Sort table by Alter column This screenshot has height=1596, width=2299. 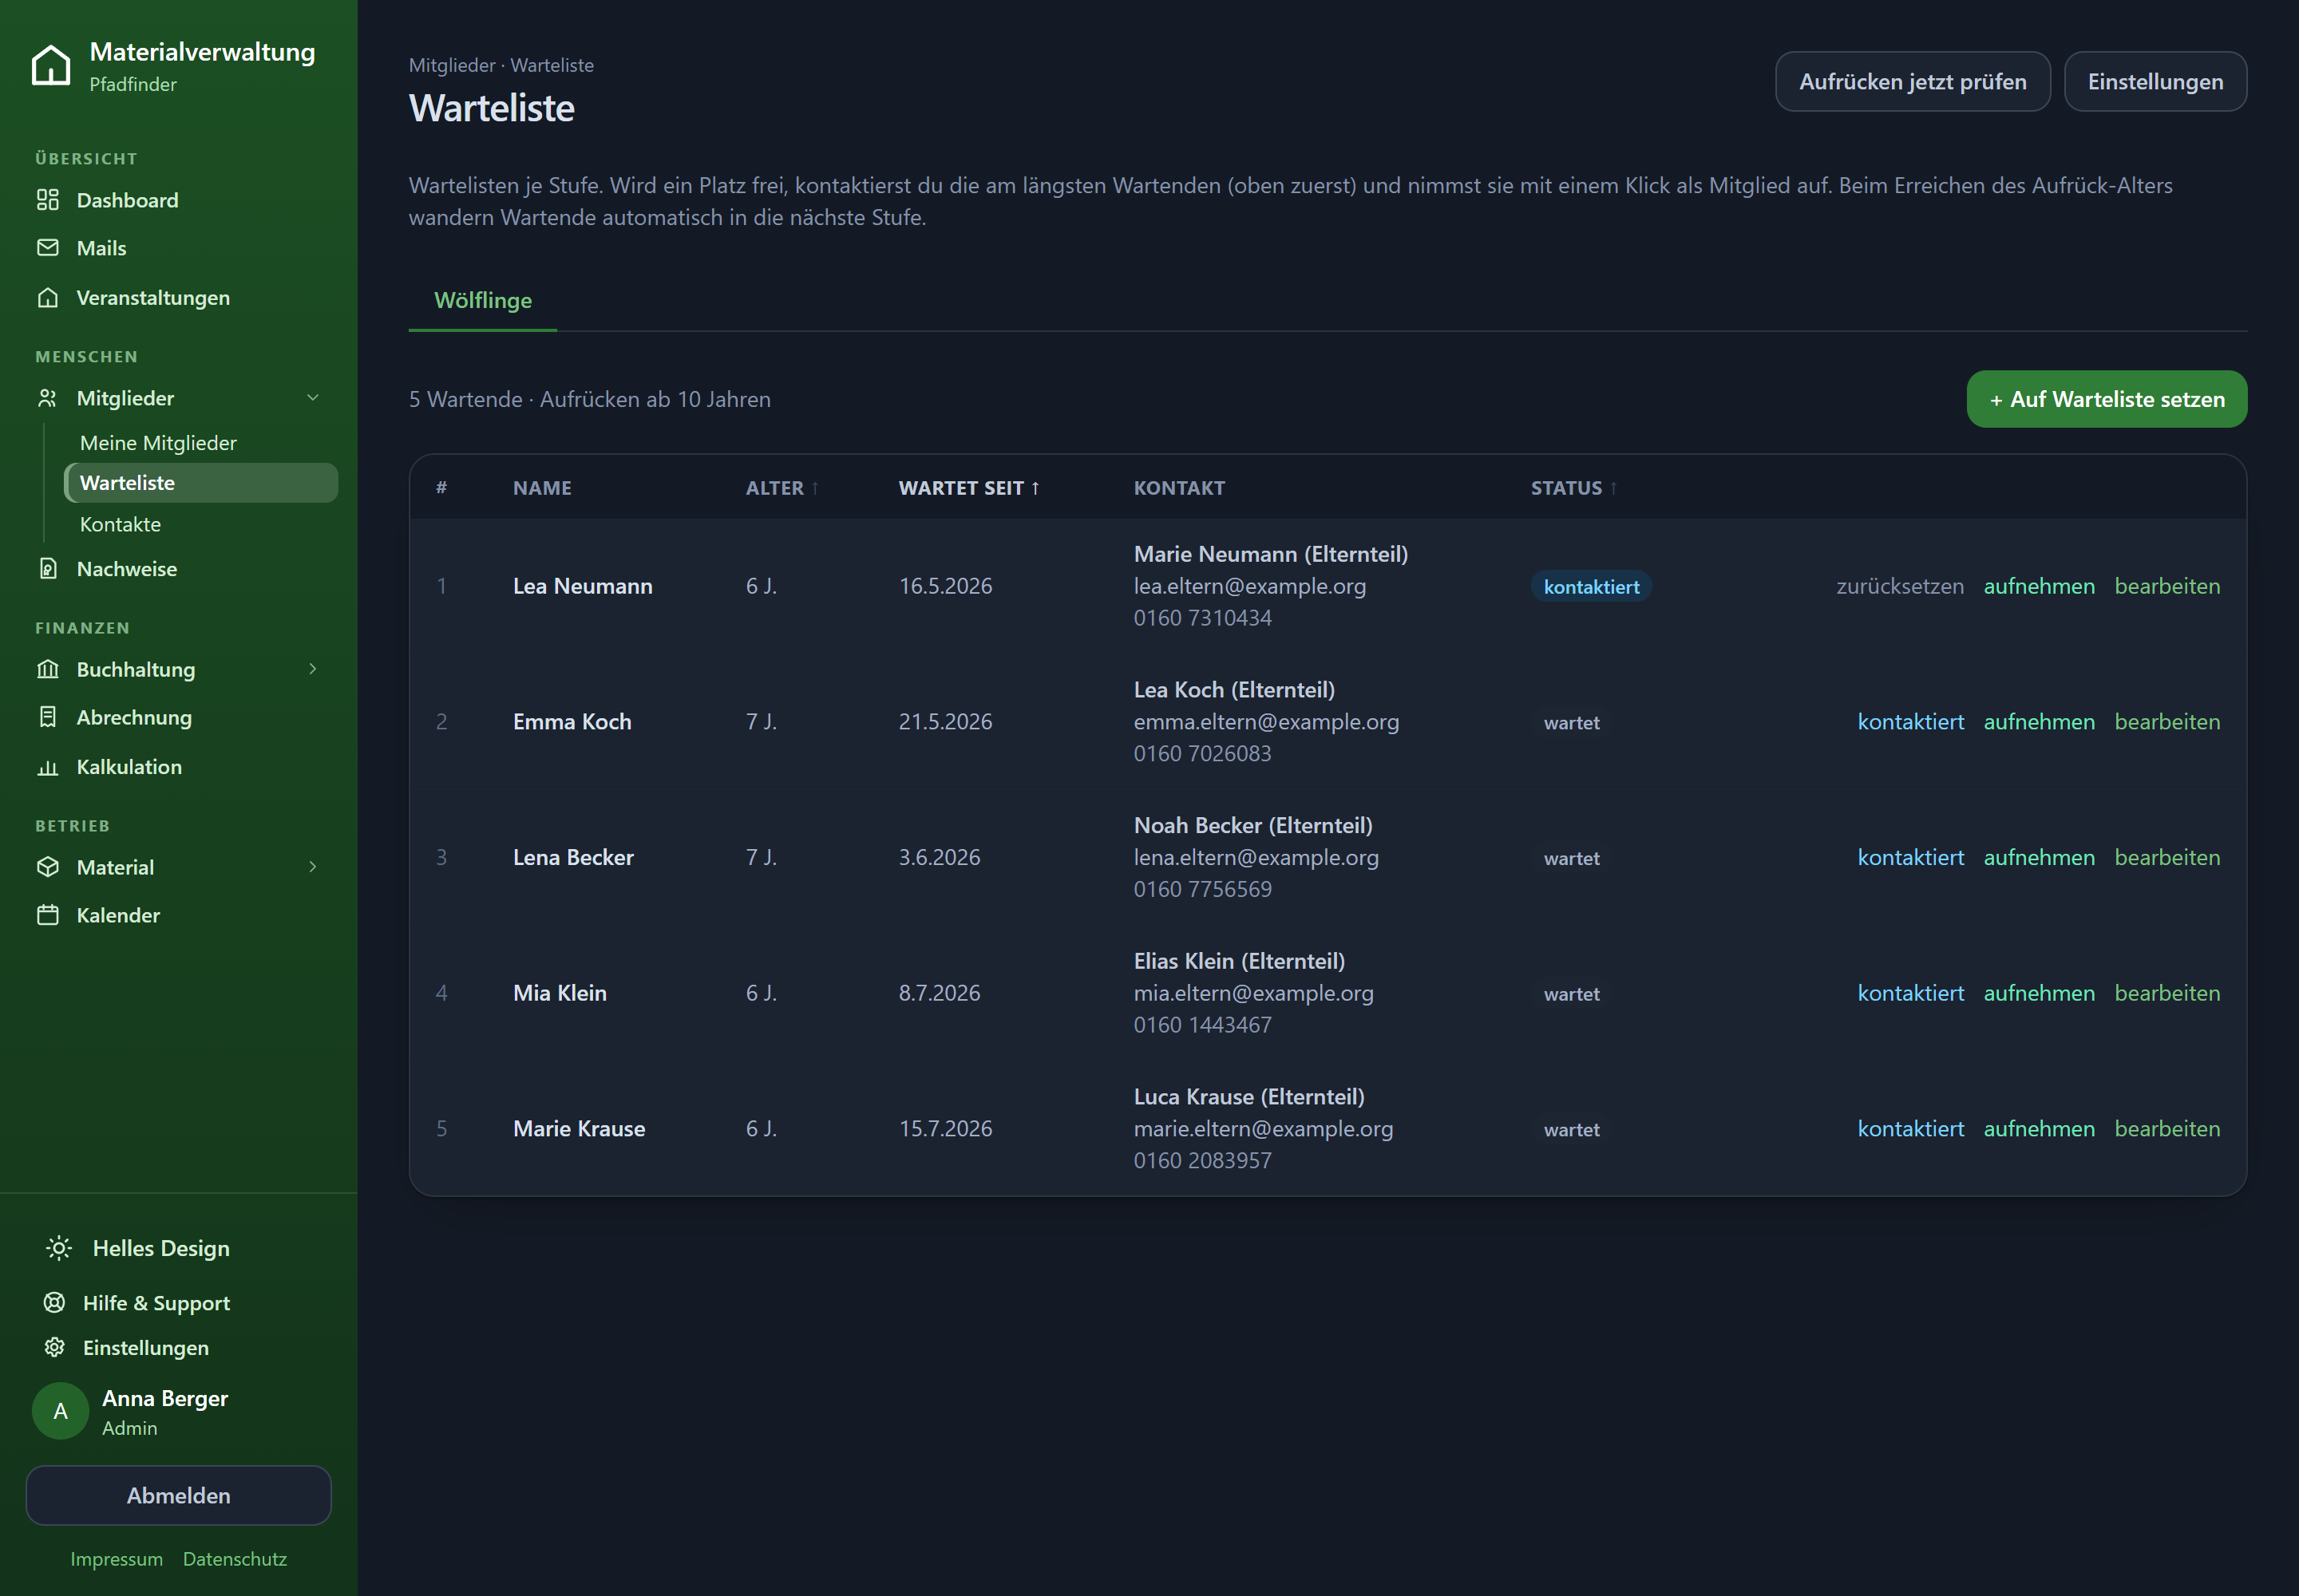click(782, 488)
